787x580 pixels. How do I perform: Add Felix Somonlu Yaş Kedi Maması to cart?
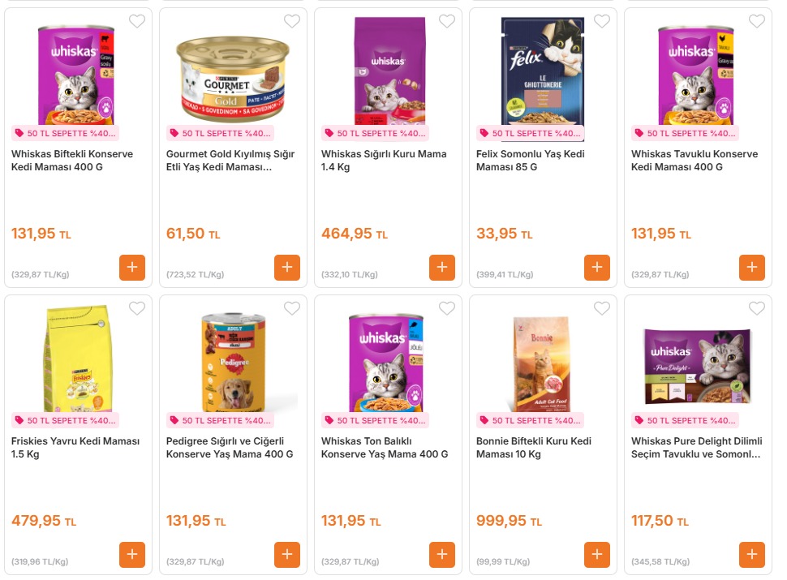(x=597, y=268)
